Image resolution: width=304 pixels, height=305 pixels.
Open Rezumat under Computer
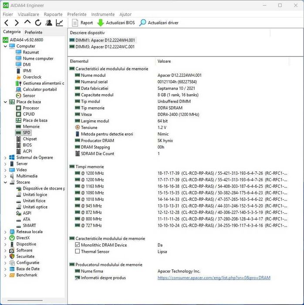[27, 52]
